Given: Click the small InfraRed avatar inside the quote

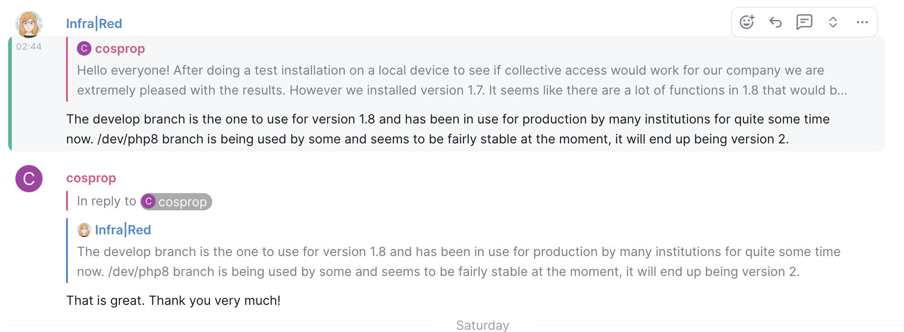Looking at the screenshot, I should click(x=84, y=230).
